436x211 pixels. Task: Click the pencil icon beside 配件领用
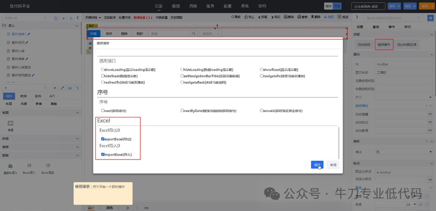pyautogui.click(x=27, y=43)
